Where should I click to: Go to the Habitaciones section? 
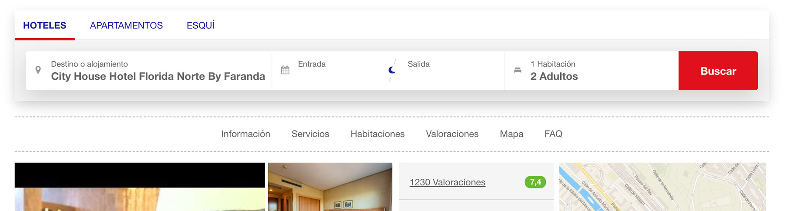pos(378,134)
